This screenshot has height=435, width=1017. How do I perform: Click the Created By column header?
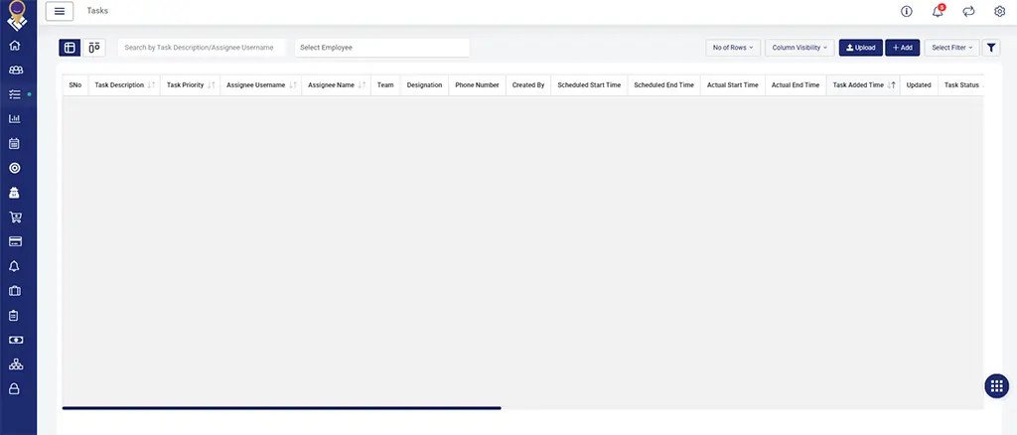(528, 85)
